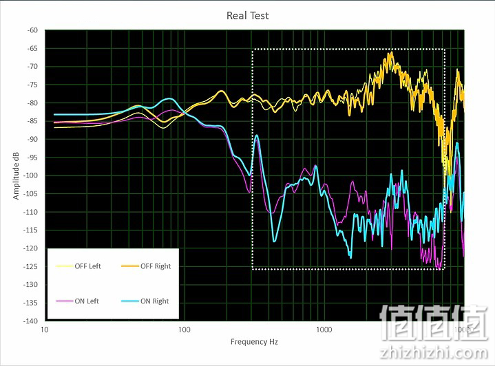This screenshot has width=495, height=366.
Task: Click the '-70' y-axis tick label
Action: tap(32, 67)
